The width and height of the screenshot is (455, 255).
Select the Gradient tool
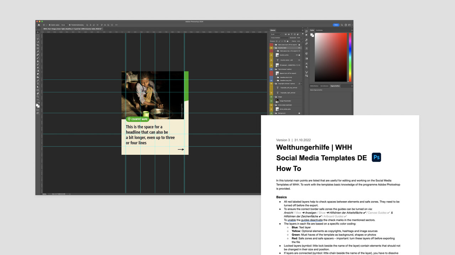[38, 71]
